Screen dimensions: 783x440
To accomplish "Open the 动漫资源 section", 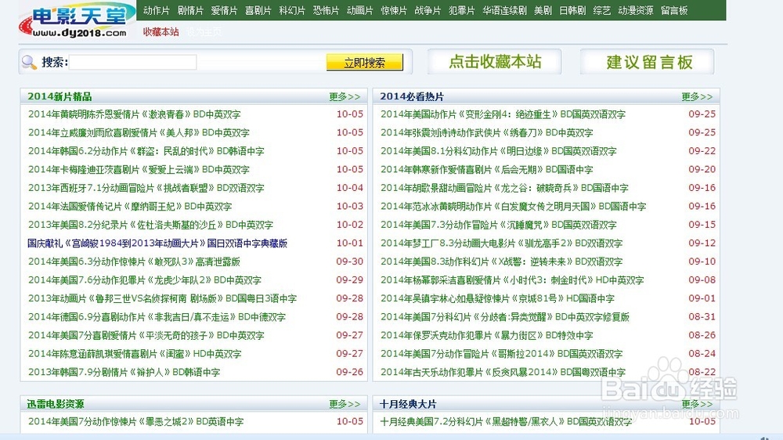I will pyautogui.click(x=635, y=10).
